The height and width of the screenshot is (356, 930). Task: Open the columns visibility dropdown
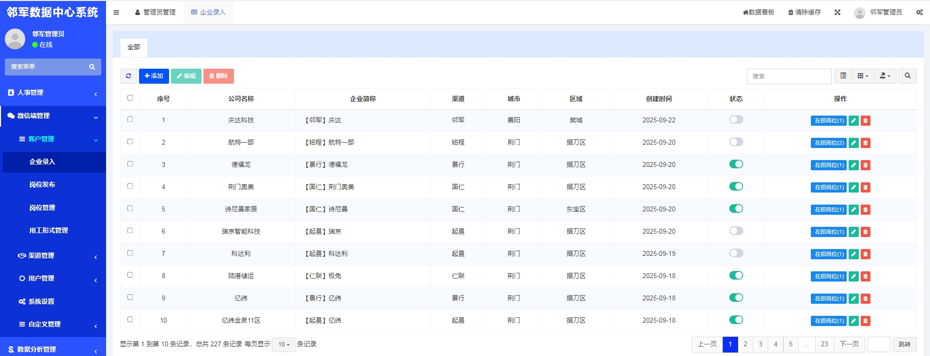tap(862, 76)
